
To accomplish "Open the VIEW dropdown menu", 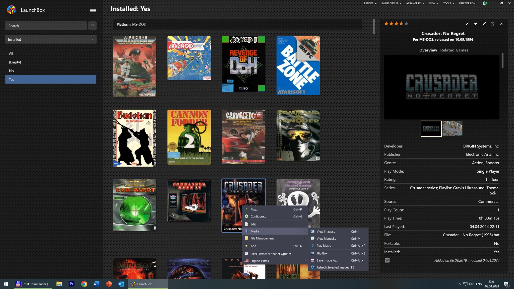I will [434, 3].
